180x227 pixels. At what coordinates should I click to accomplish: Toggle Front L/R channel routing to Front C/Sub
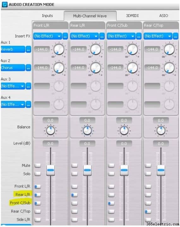(x=38, y=203)
